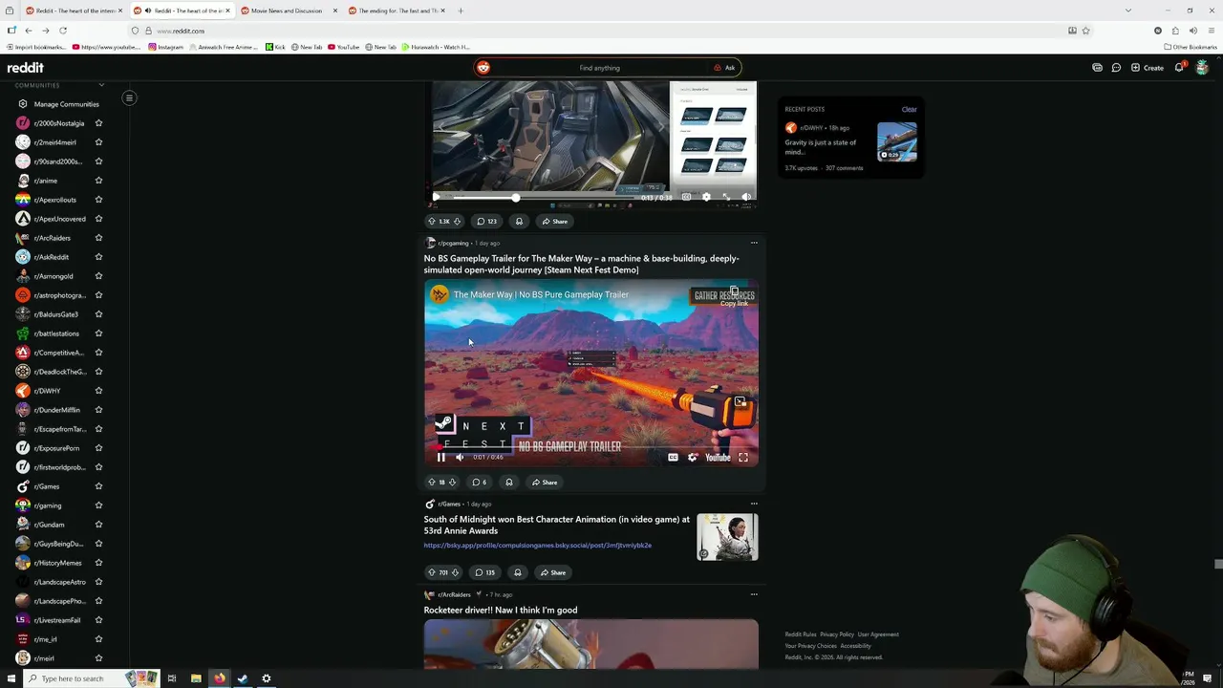The width and height of the screenshot is (1223, 688).
Task: Open r/pcgaming subreddit link
Action: [453, 243]
